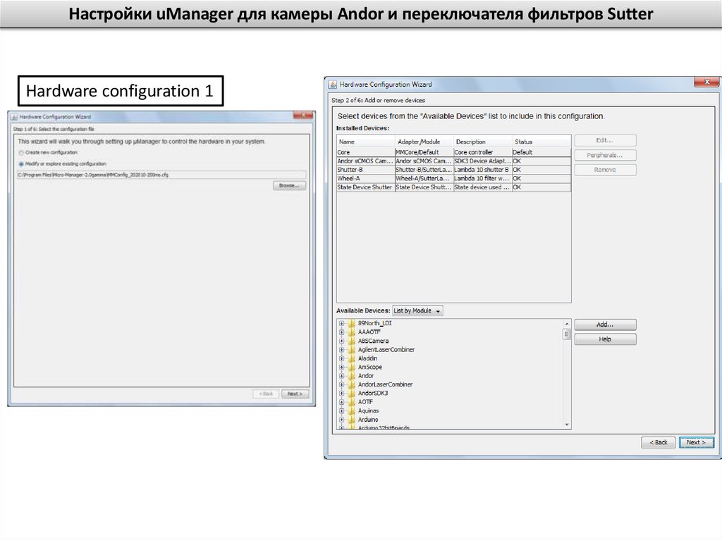Click Add... button for available devices
The image size is (722, 540).
pos(605,325)
